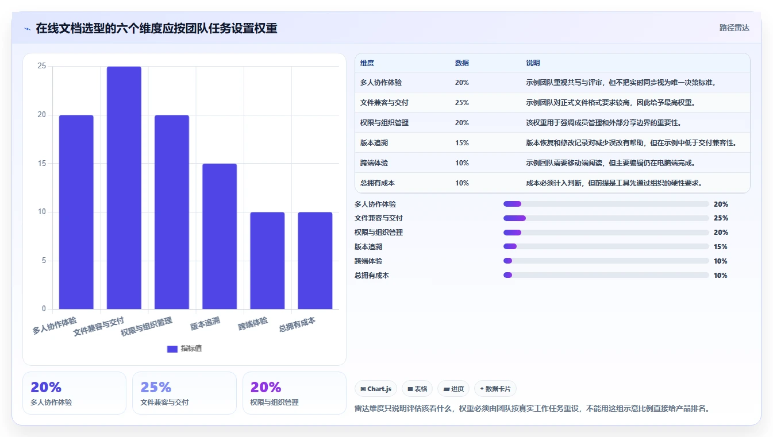Toggle the 指标值 chart legend swatch
This screenshot has width=773, height=437.
tap(172, 349)
